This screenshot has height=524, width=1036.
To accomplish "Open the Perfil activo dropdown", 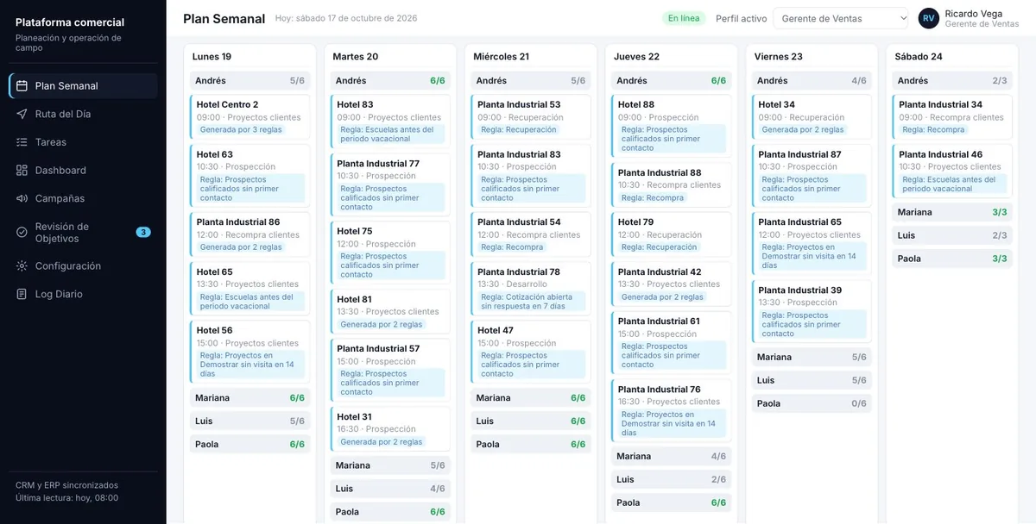I will pyautogui.click(x=841, y=18).
